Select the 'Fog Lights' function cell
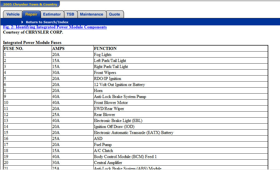 (181, 55)
